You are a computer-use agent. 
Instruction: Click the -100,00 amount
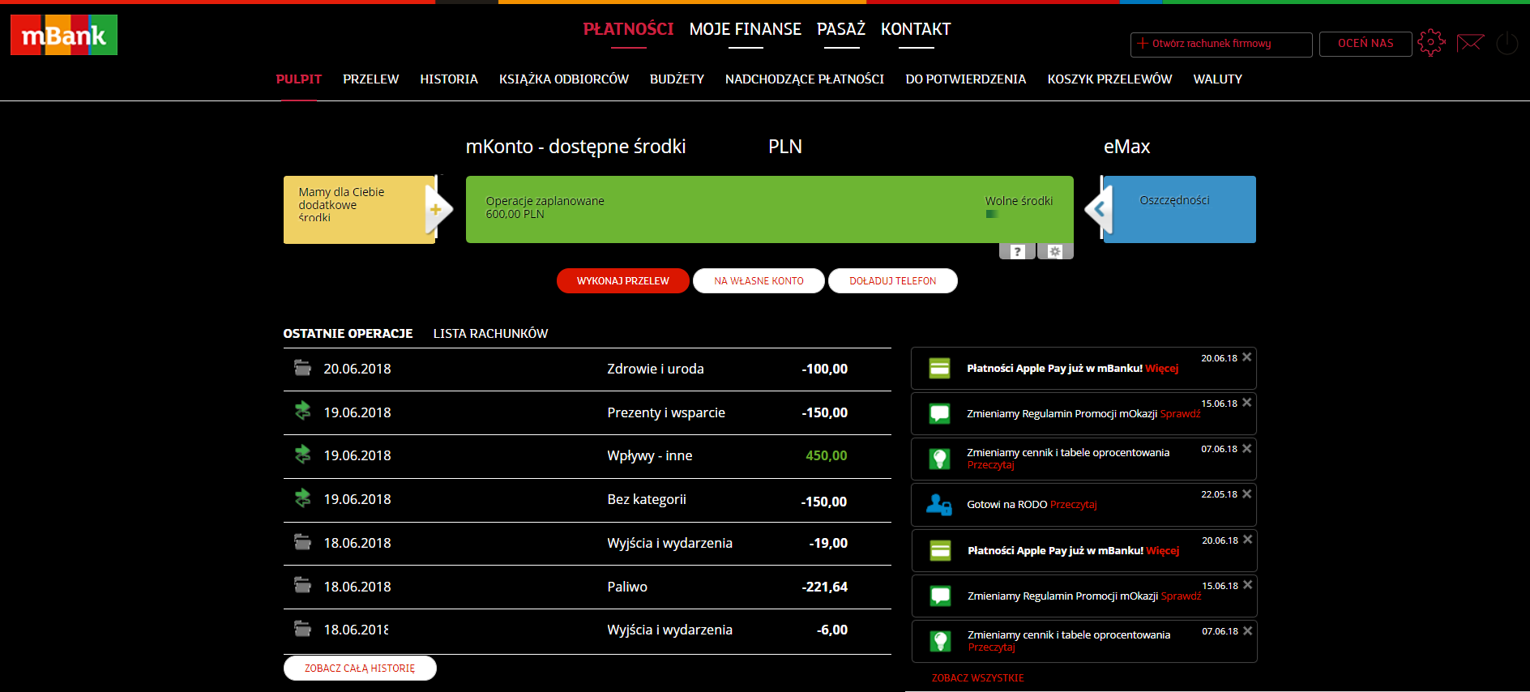pos(825,369)
